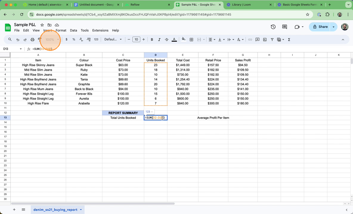
Task: Open the View menu
Action: (x=36, y=30)
